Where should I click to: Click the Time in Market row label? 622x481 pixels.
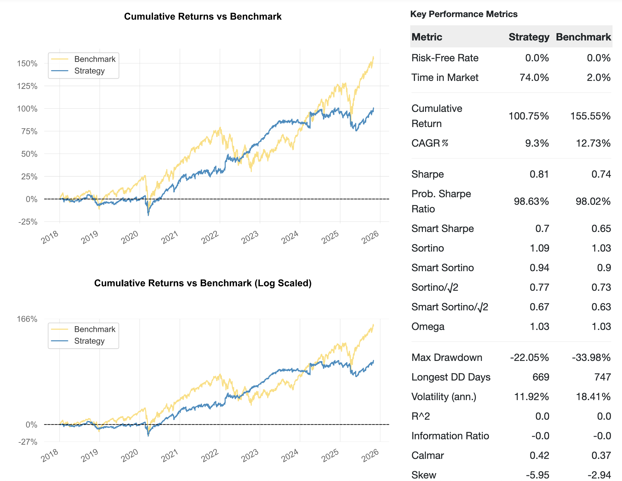tap(445, 77)
